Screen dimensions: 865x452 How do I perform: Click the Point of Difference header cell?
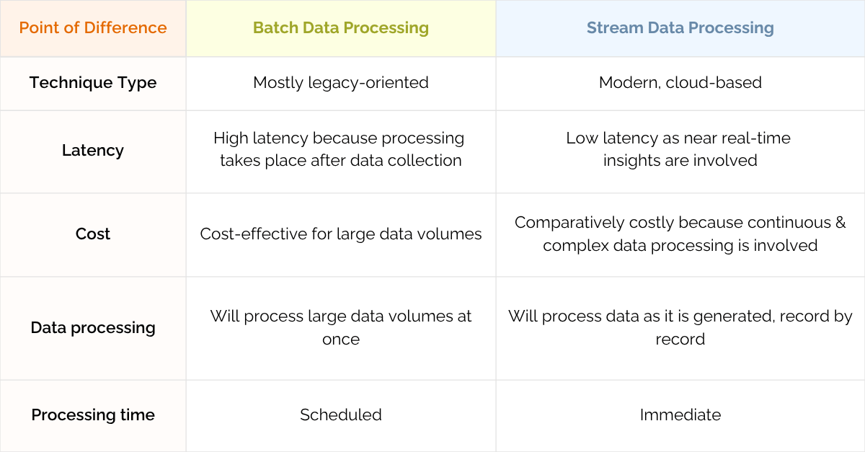coord(93,28)
